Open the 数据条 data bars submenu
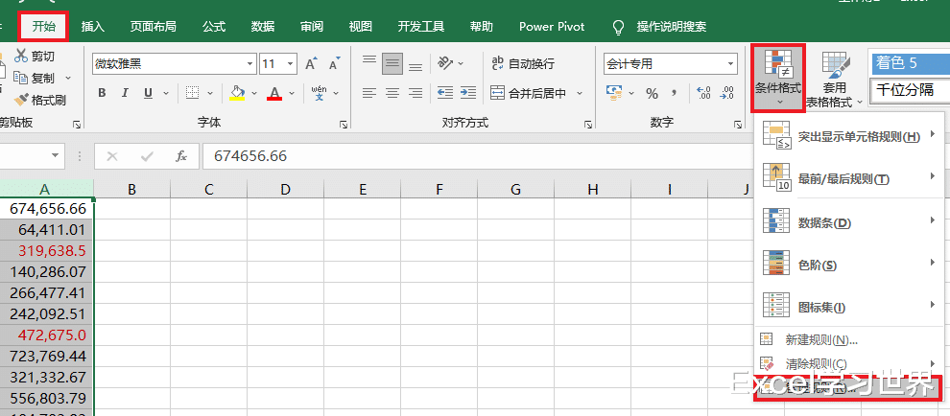Image resolution: width=950 pixels, height=416 pixels. click(x=849, y=222)
